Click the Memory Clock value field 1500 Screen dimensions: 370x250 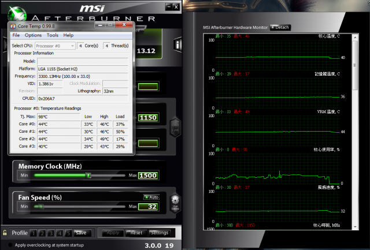[148, 176]
